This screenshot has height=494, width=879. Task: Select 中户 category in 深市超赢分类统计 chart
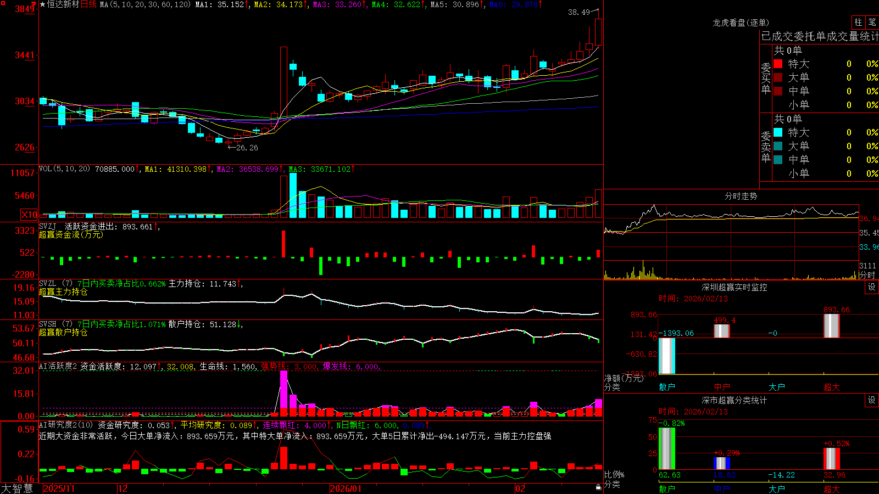722,489
